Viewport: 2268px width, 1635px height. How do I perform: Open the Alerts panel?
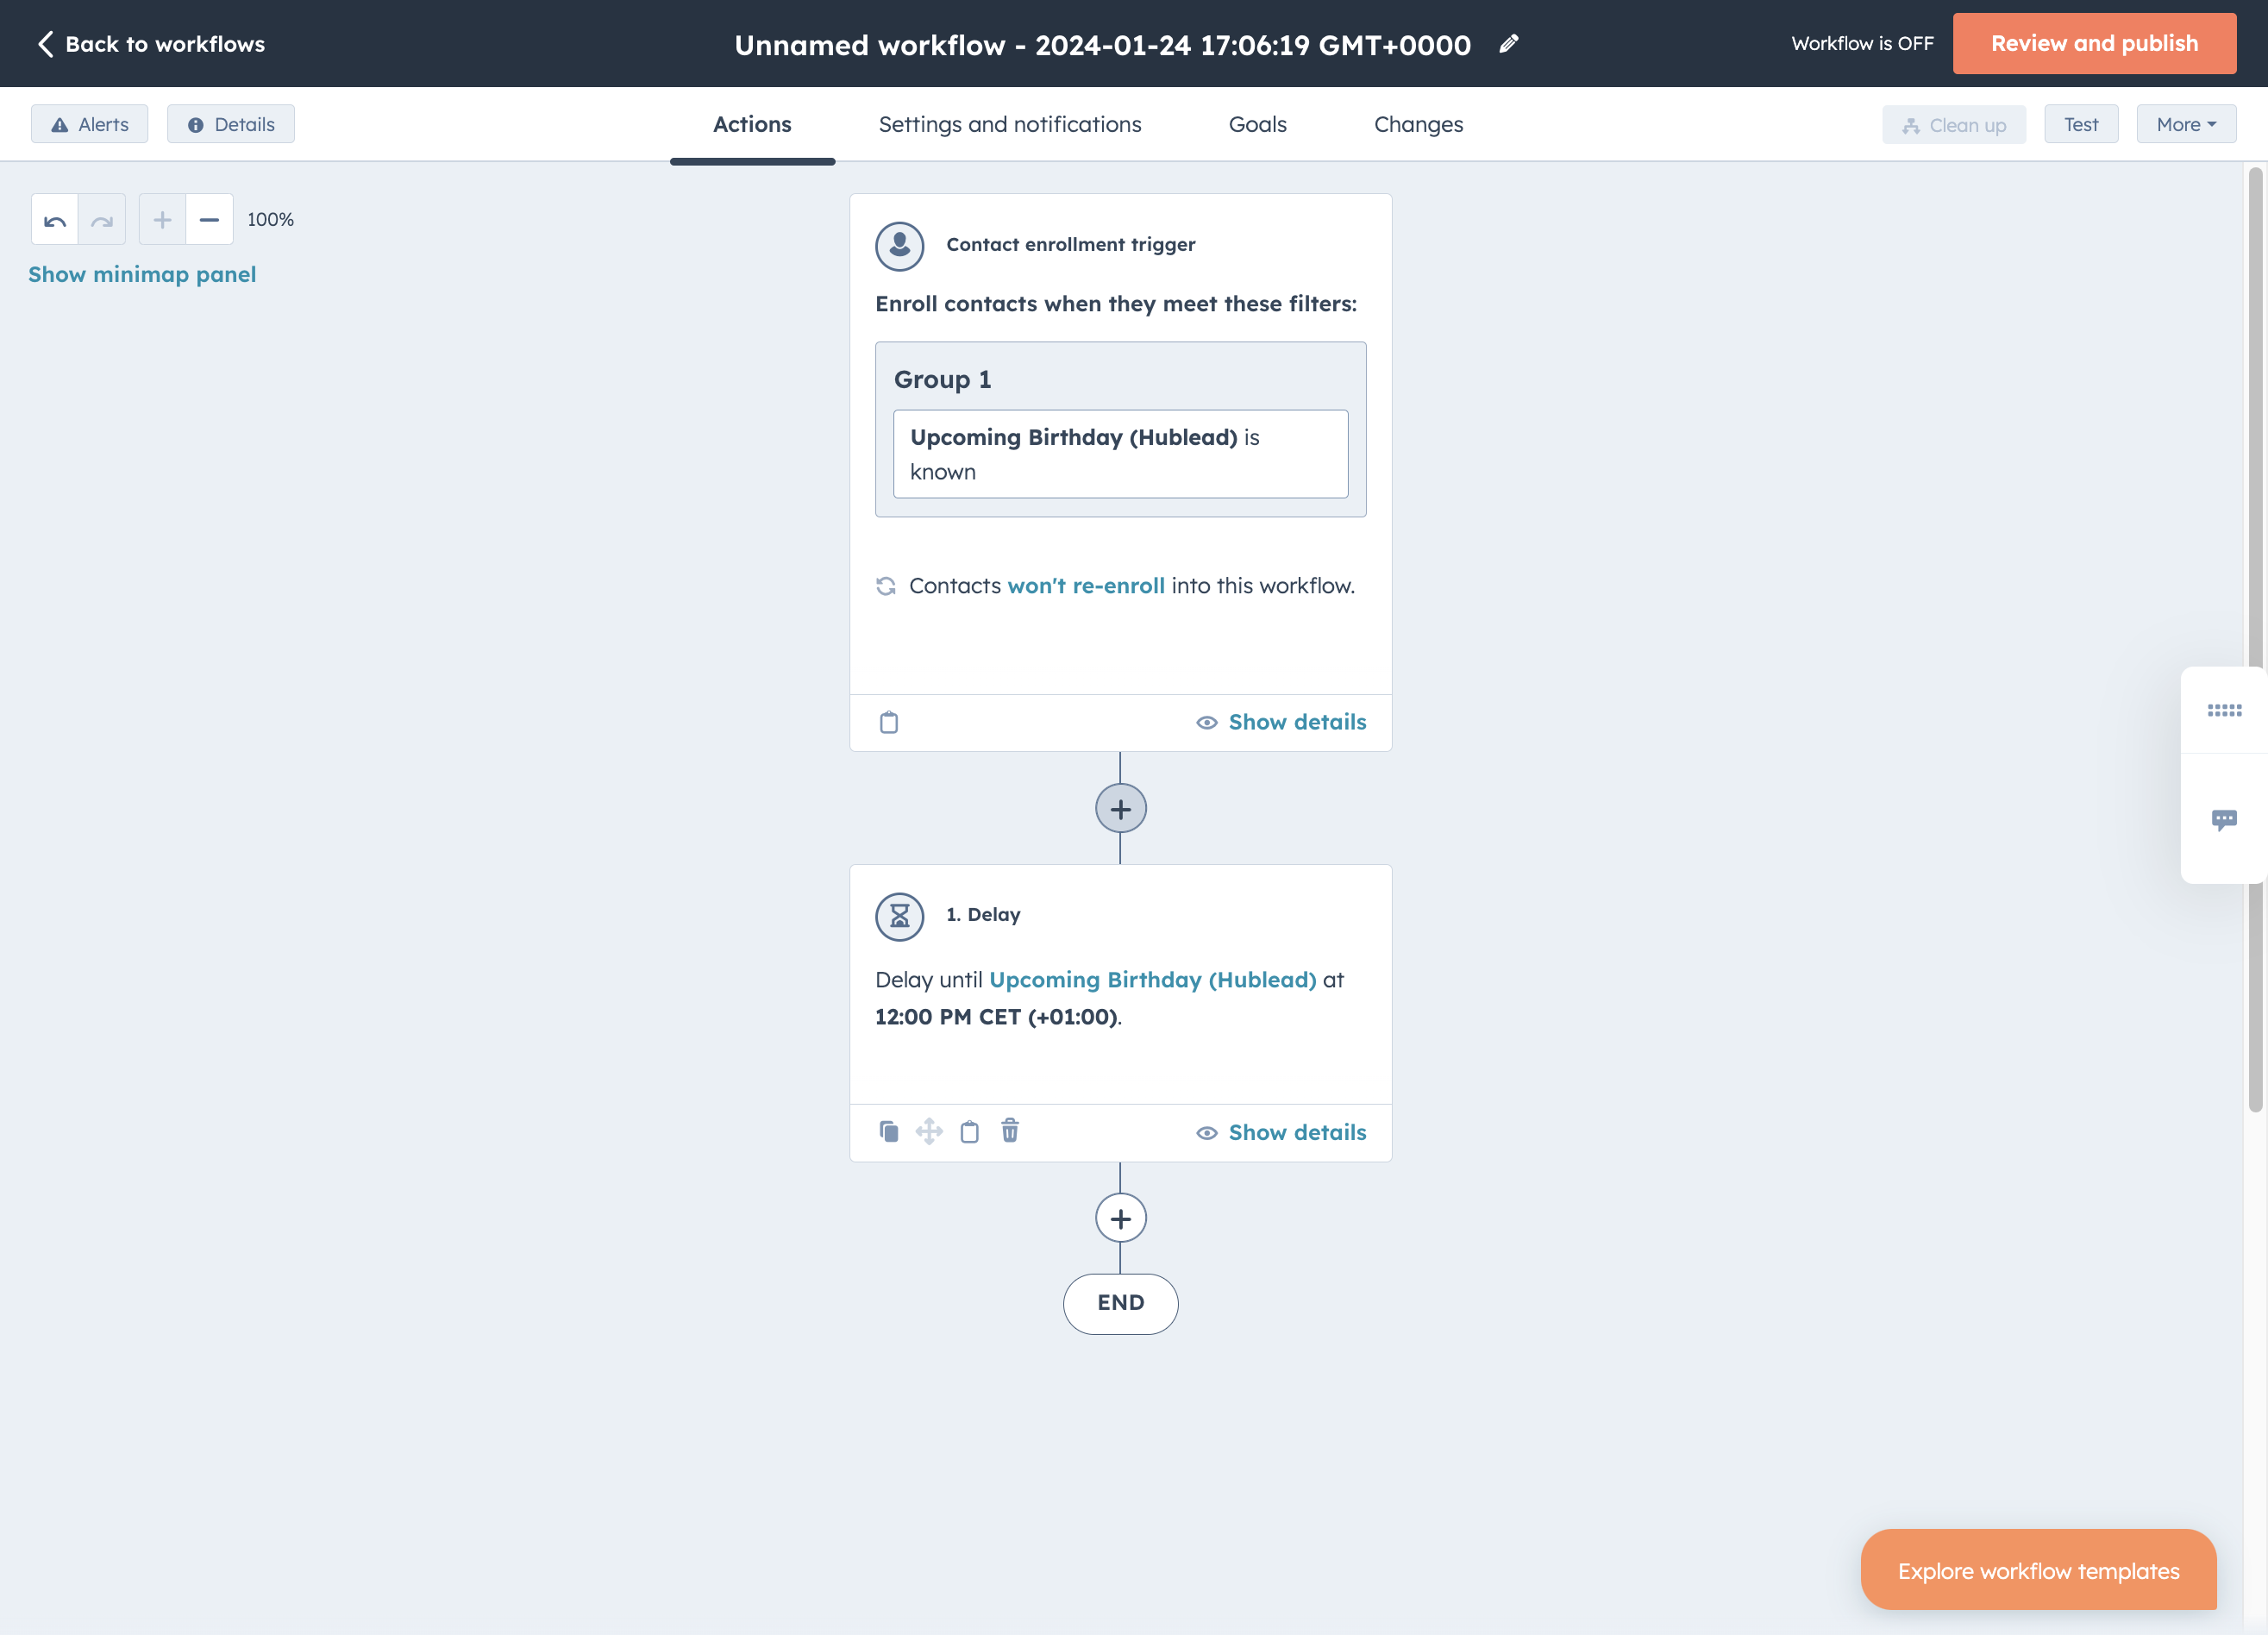(89, 124)
